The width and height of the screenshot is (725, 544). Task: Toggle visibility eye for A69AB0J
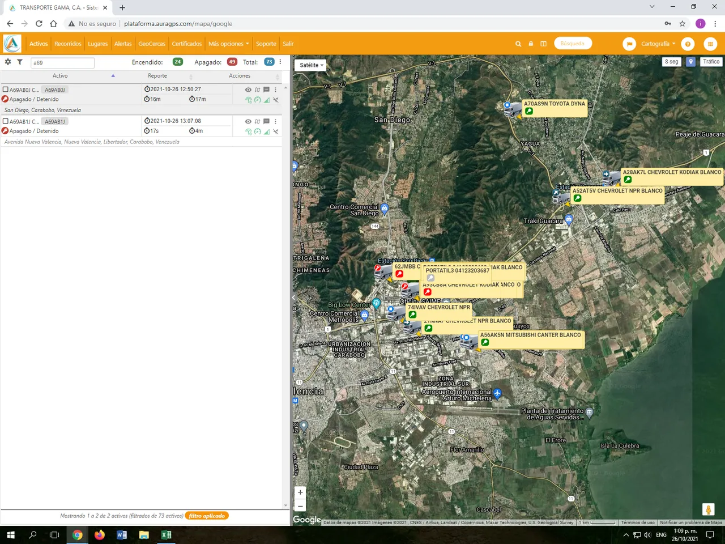248,90
